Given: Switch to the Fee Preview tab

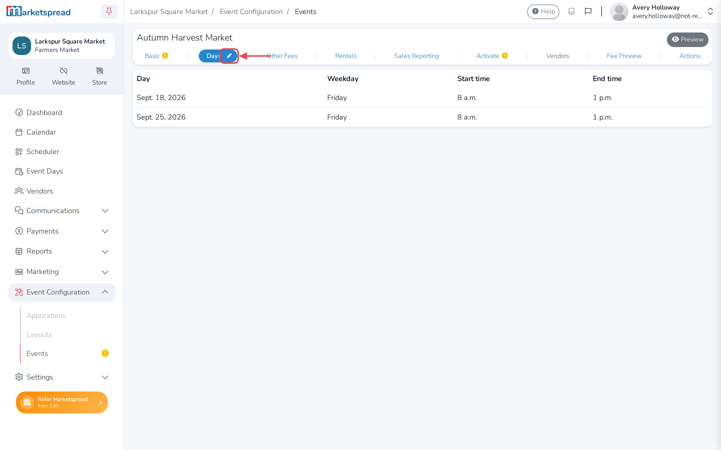Looking at the screenshot, I should pos(624,56).
